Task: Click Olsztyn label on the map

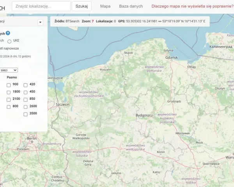Action: (220, 88)
